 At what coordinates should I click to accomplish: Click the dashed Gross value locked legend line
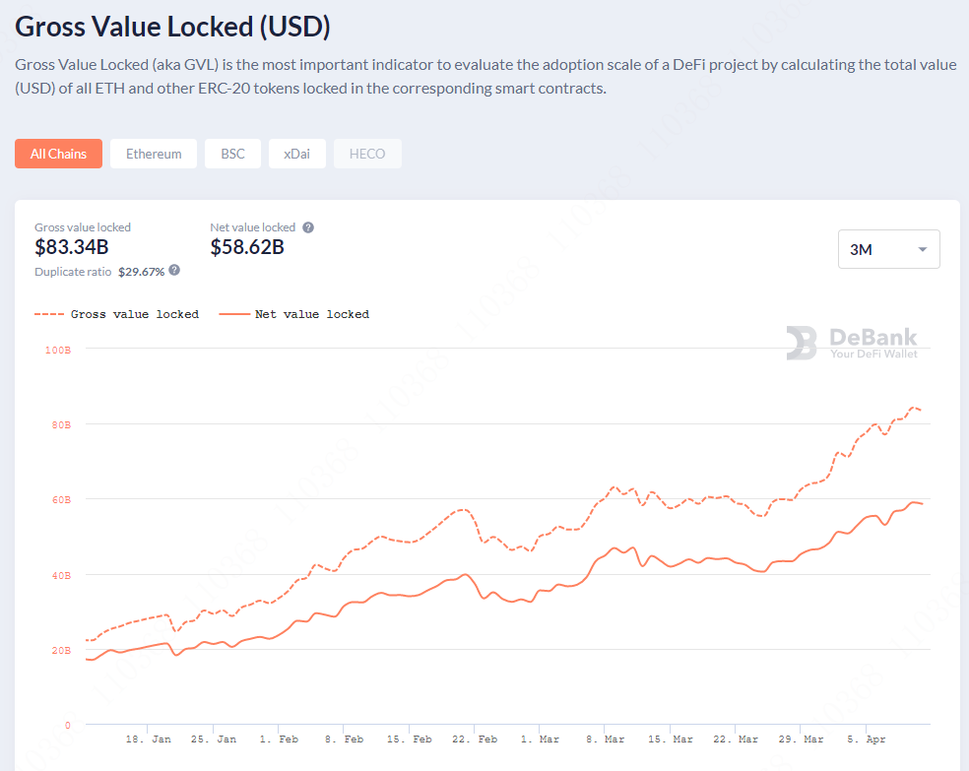click(x=49, y=314)
